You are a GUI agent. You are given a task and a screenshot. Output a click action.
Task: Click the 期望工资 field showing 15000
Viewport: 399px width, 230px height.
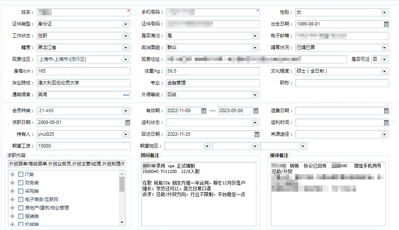pyautogui.click(x=84, y=146)
